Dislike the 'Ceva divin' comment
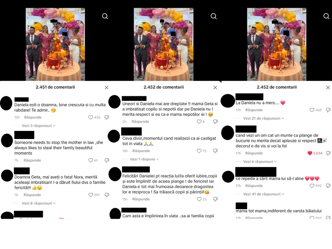Image resolution: width=332 pixels, height=249 pixels. click(215, 151)
